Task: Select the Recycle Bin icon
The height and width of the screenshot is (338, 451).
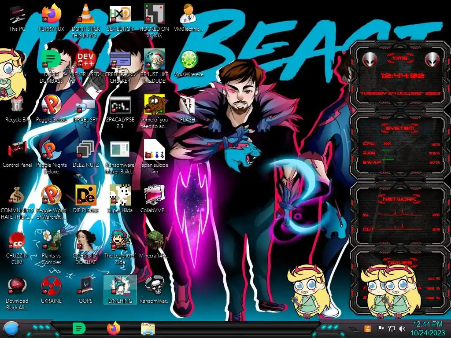Action: pos(17,104)
